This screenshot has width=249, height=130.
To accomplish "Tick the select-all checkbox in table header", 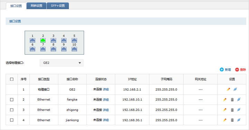I will [12, 79].
